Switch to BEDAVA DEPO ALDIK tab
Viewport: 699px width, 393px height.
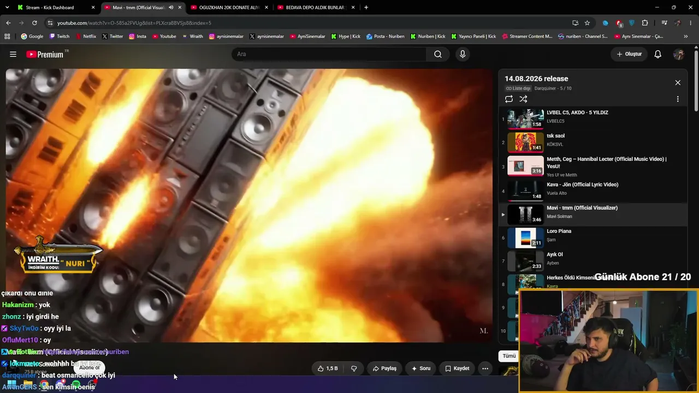[x=316, y=8]
